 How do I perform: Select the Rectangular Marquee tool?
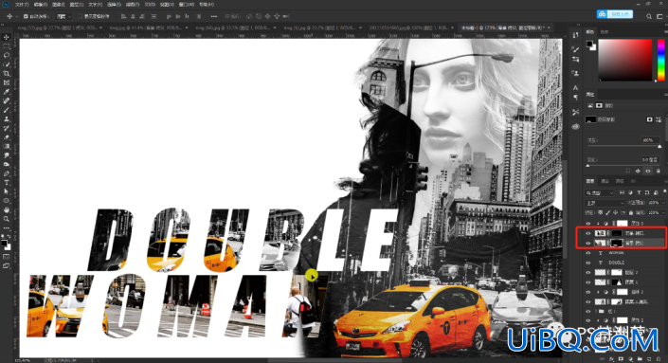pos(7,46)
